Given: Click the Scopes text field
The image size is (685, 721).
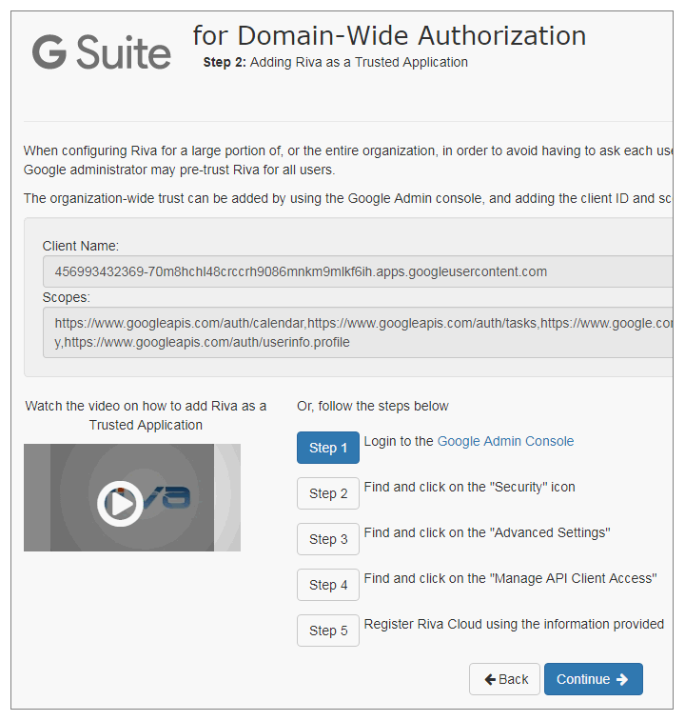Looking at the screenshot, I should coord(359,332).
